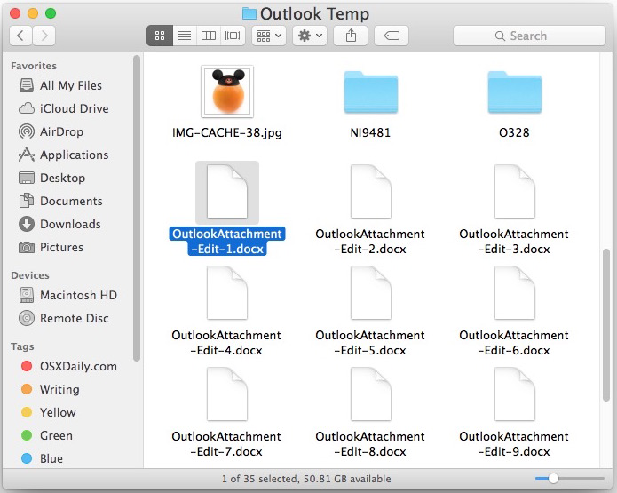Viewport: 617px width, 493px height.
Task: Open the Action gear menu
Action: pos(310,36)
